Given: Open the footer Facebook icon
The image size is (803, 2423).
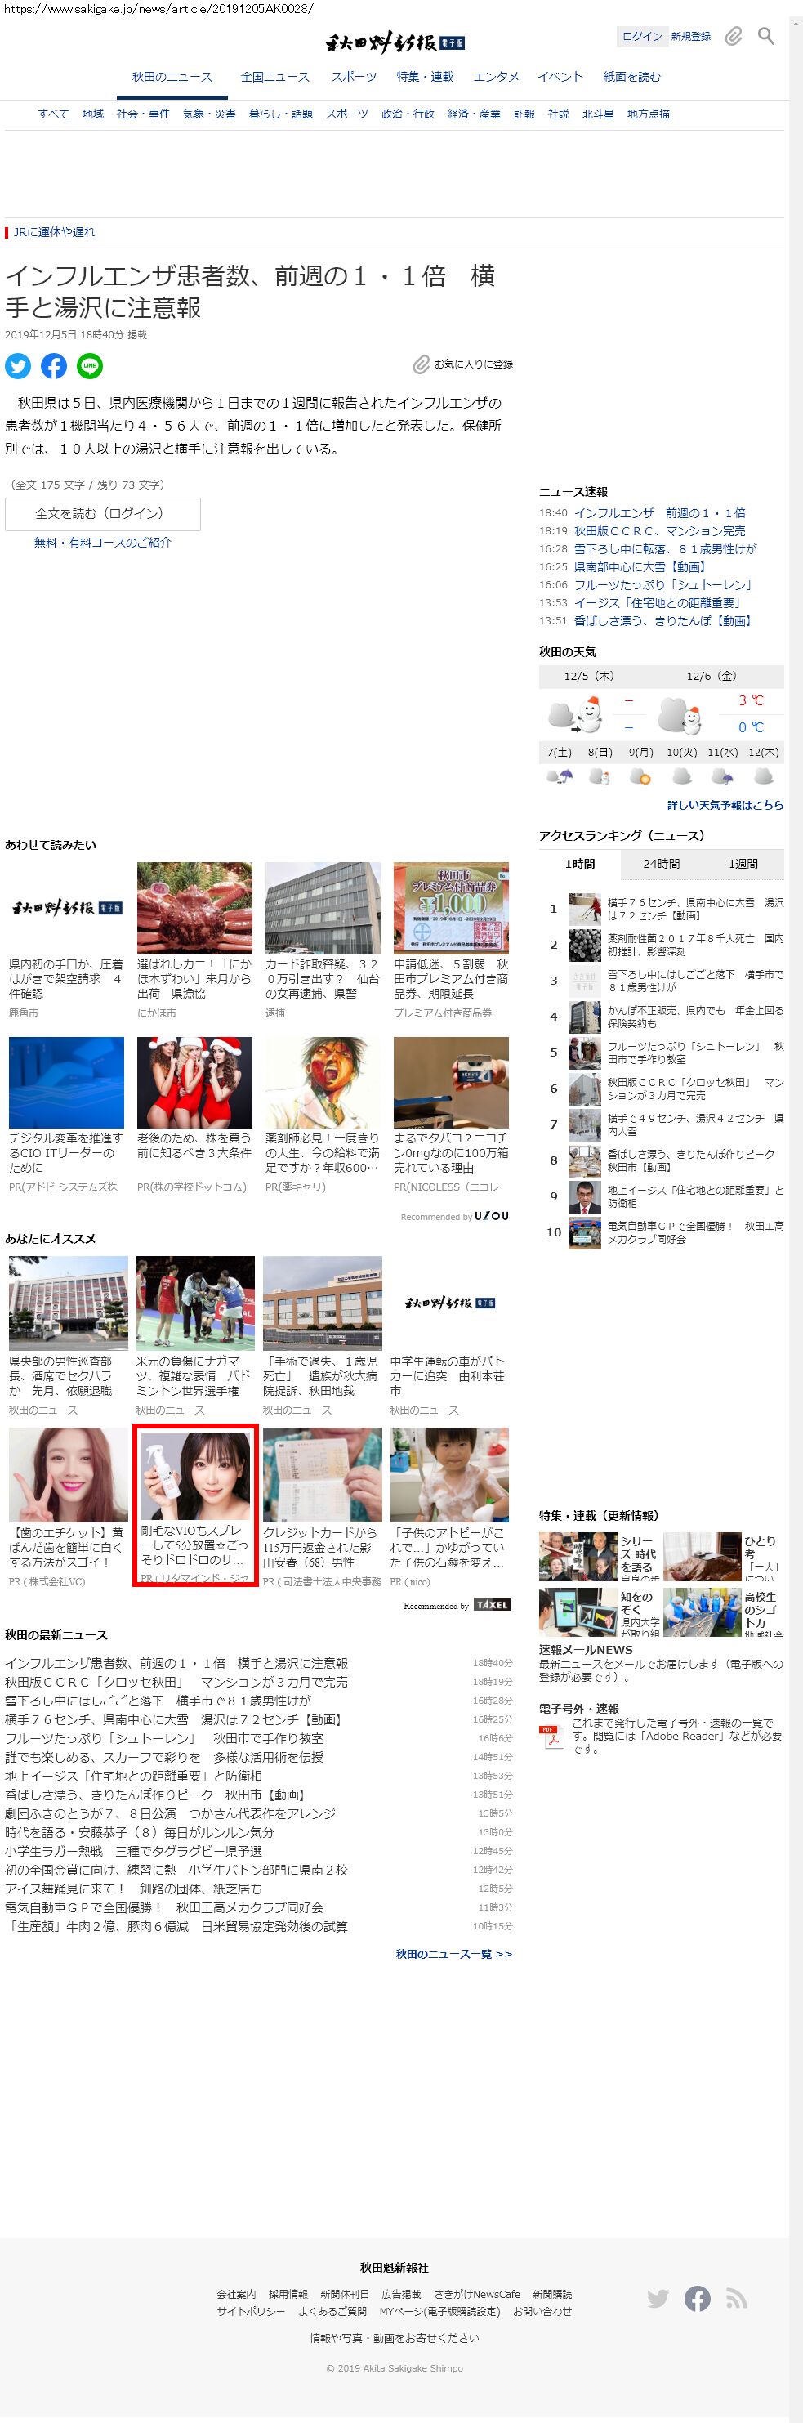Looking at the screenshot, I should (697, 2299).
